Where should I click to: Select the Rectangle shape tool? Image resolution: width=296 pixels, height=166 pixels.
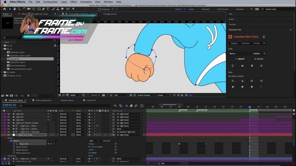click(x=39, y=9)
